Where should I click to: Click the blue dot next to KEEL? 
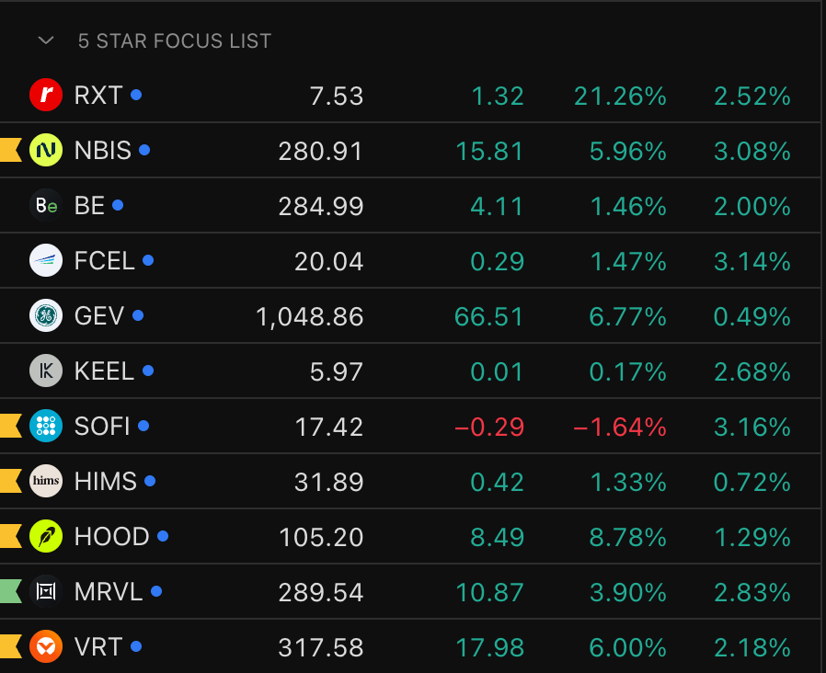click(148, 371)
